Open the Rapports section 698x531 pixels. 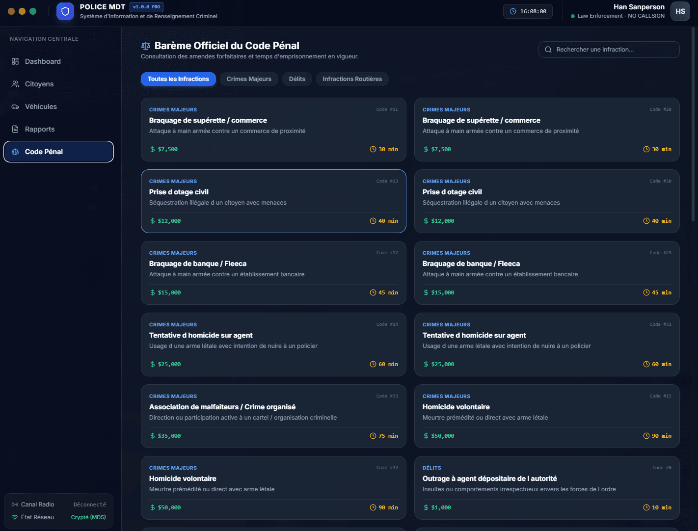coord(58,129)
